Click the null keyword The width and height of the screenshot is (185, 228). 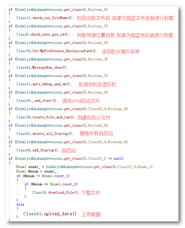(118, 158)
